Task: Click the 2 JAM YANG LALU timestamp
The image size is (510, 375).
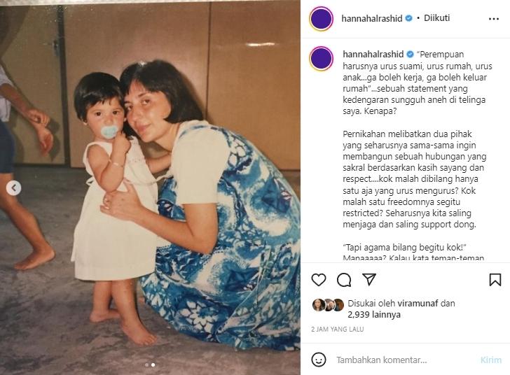Action: [337, 330]
